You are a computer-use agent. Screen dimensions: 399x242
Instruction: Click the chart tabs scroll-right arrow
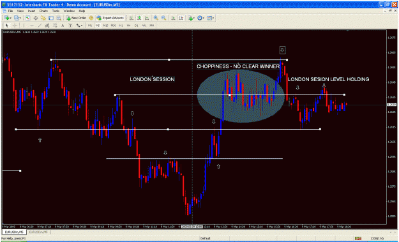395,232
